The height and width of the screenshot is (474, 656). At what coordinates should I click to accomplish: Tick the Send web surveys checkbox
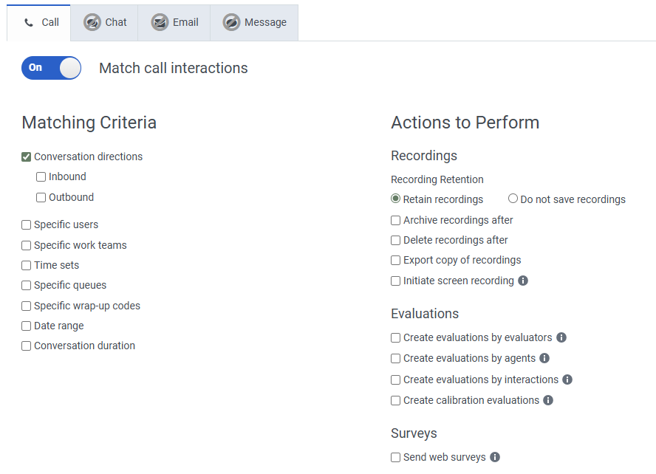click(x=396, y=457)
